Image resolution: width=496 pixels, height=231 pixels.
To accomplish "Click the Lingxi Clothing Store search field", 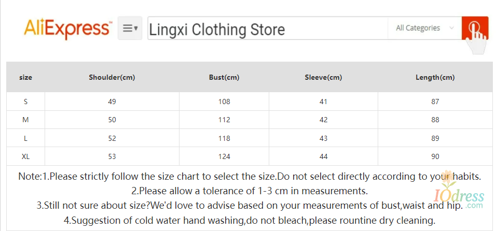I will click(267, 29).
